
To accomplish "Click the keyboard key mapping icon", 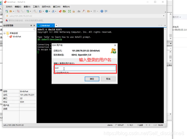I will click(x=79, y=11).
